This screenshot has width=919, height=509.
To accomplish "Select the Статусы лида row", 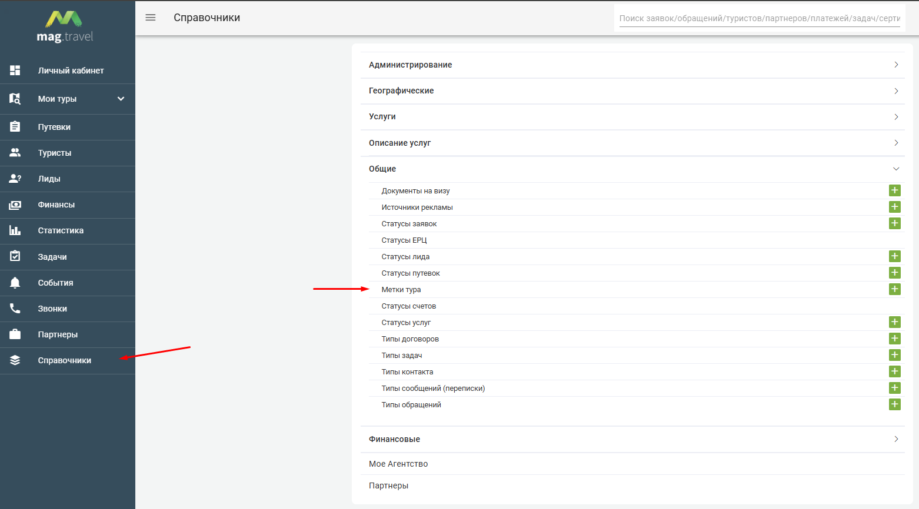I will coord(637,256).
